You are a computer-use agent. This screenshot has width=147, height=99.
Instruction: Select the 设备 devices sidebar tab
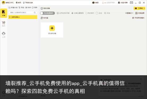[3, 13]
